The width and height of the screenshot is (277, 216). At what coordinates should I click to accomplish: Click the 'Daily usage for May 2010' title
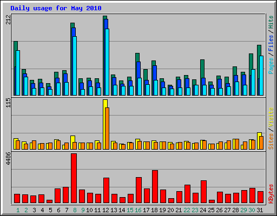click(56, 8)
